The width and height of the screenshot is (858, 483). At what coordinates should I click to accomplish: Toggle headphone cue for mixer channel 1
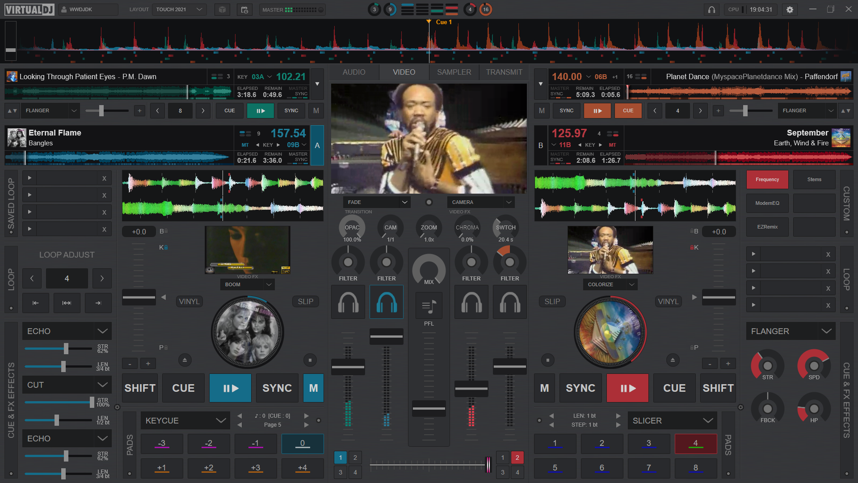348,302
